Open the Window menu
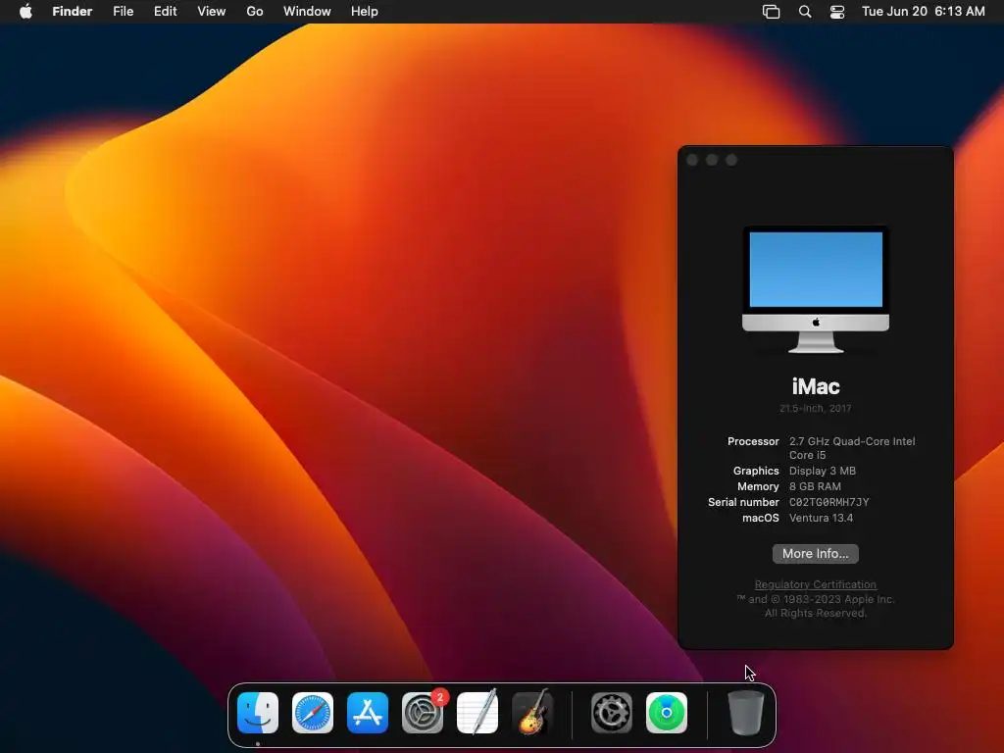 (307, 12)
